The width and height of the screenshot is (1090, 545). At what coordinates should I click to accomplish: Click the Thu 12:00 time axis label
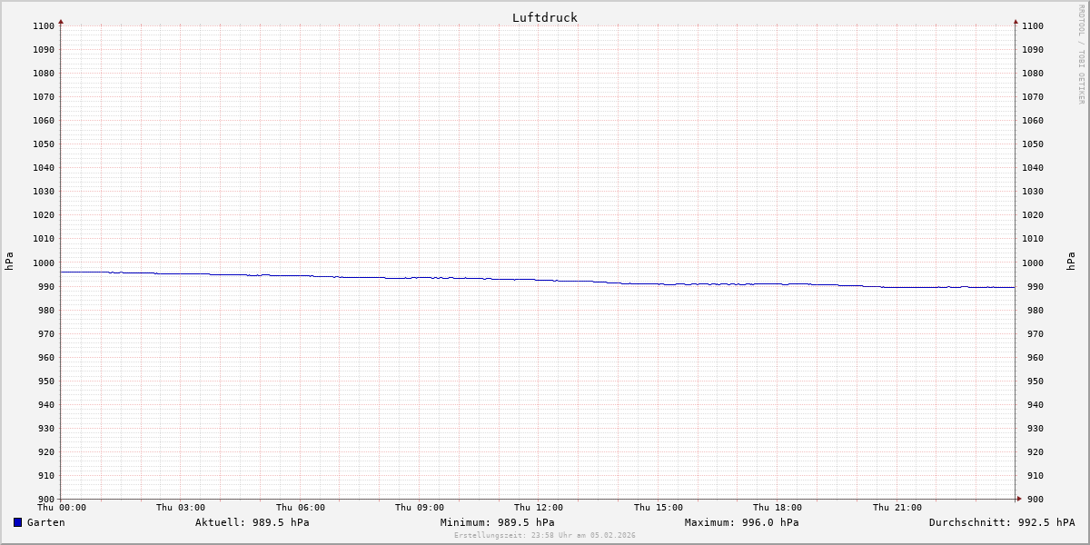point(539,508)
